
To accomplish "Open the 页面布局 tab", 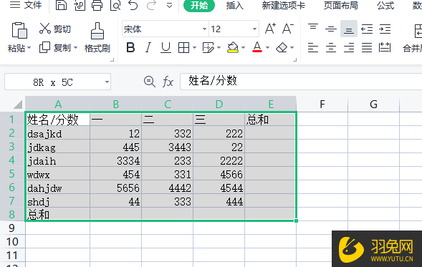I will (341, 6).
